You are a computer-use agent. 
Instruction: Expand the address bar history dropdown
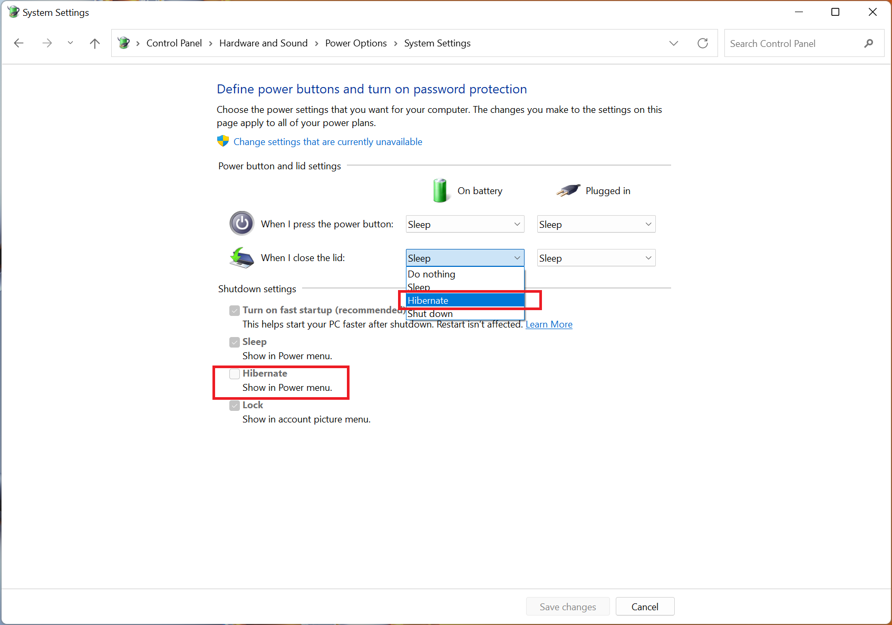pos(674,43)
